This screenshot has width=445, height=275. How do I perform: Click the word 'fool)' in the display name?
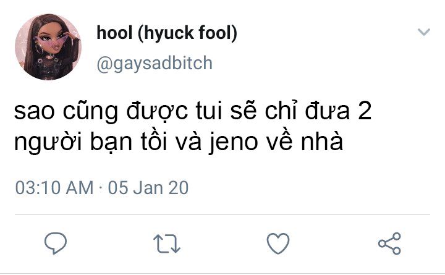(x=218, y=33)
